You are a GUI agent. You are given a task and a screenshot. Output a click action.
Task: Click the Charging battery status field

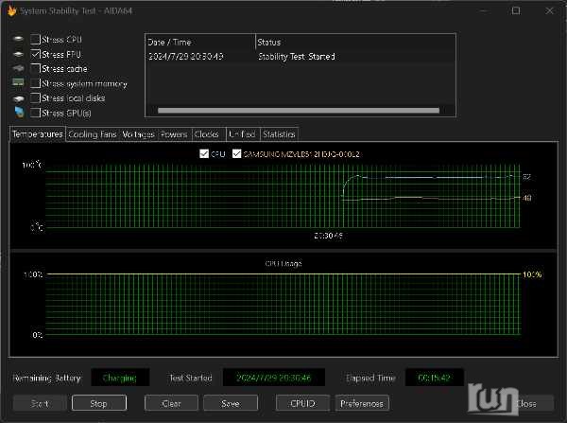coord(120,378)
